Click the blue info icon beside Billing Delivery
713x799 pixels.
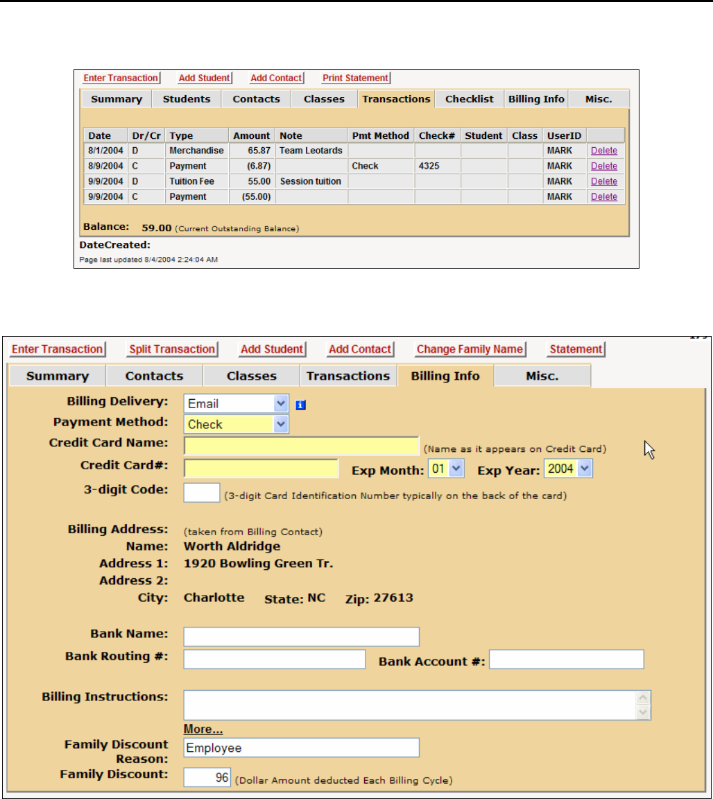click(x=300, y=405)
